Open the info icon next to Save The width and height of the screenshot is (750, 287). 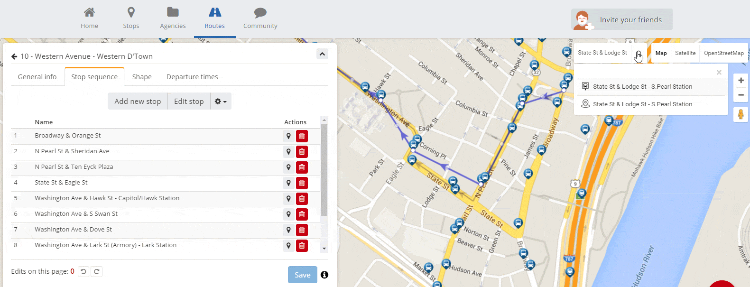[x=324, y=275]
